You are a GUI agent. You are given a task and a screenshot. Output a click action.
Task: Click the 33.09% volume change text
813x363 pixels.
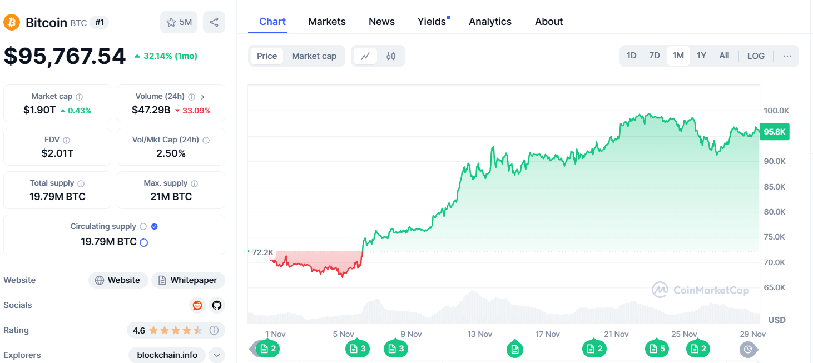193,111
